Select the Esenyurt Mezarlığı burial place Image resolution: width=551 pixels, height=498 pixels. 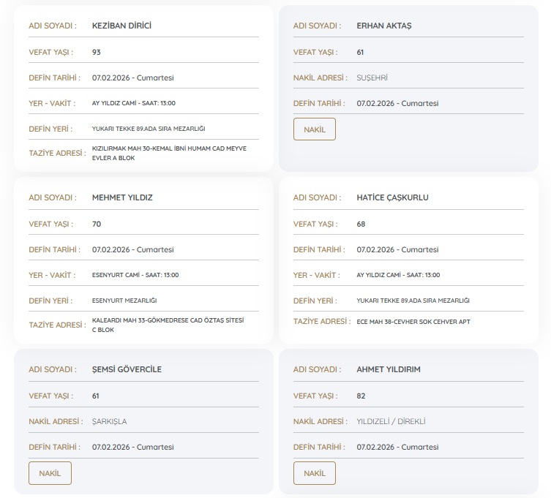pos(124,301)
